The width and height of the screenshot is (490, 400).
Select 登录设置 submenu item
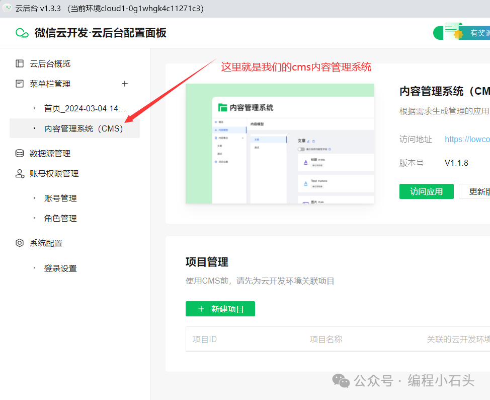60,268
